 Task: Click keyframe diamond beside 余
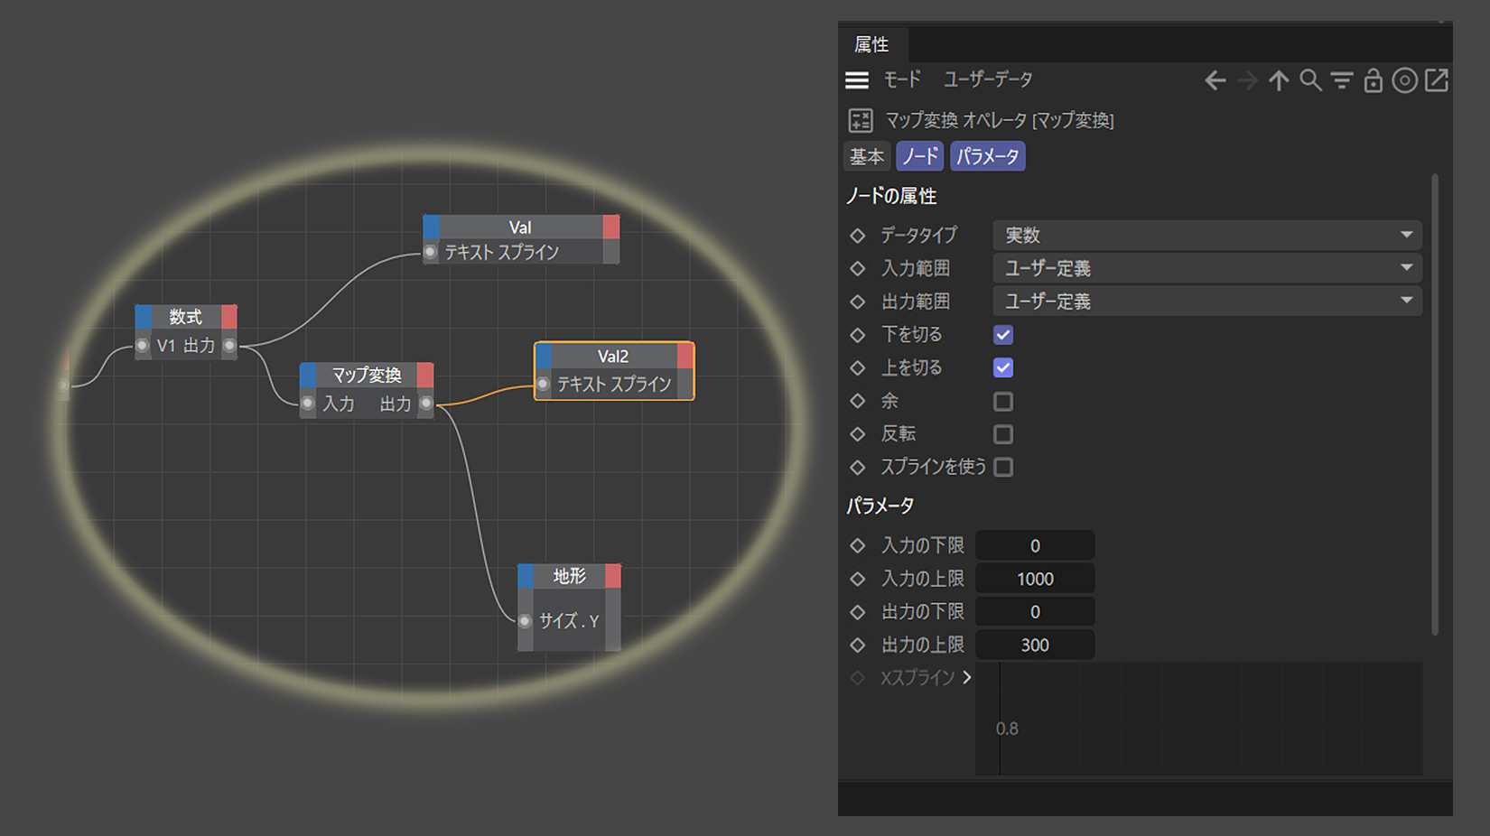tap(858, 401)
